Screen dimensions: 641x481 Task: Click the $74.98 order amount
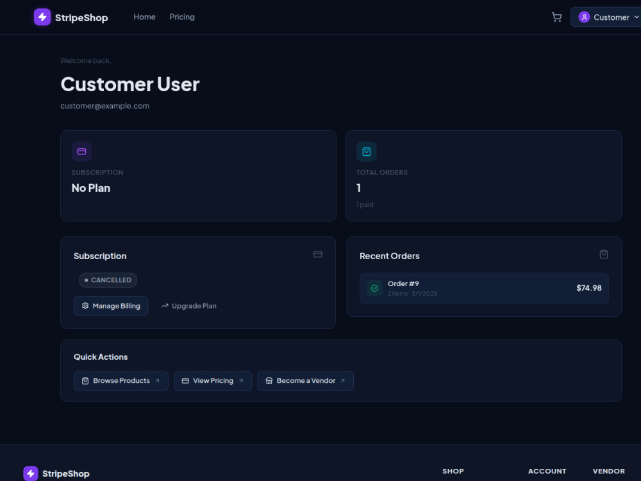click(588, 288)
